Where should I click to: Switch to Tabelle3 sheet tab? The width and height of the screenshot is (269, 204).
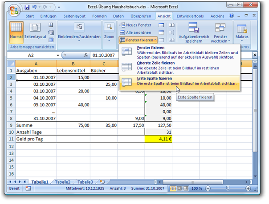coord(85,182)
